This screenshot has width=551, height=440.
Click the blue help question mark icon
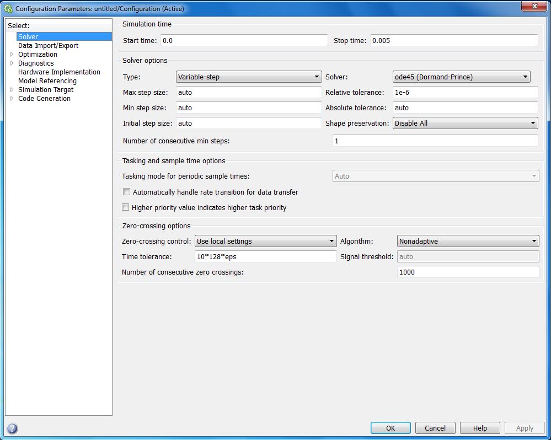pyautogui.click(x=12, y=428)
